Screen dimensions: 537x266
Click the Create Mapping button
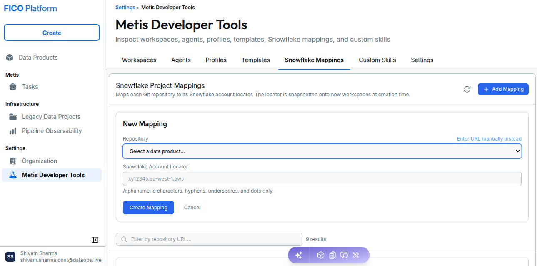(148, 208)
